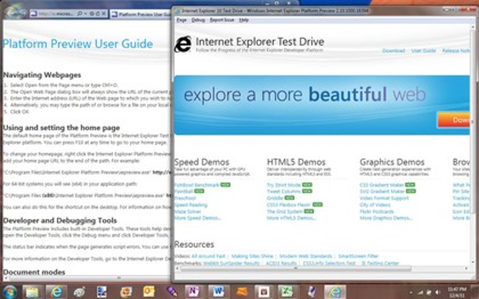
Task: Open the Page menu
Action: point(181,20)
